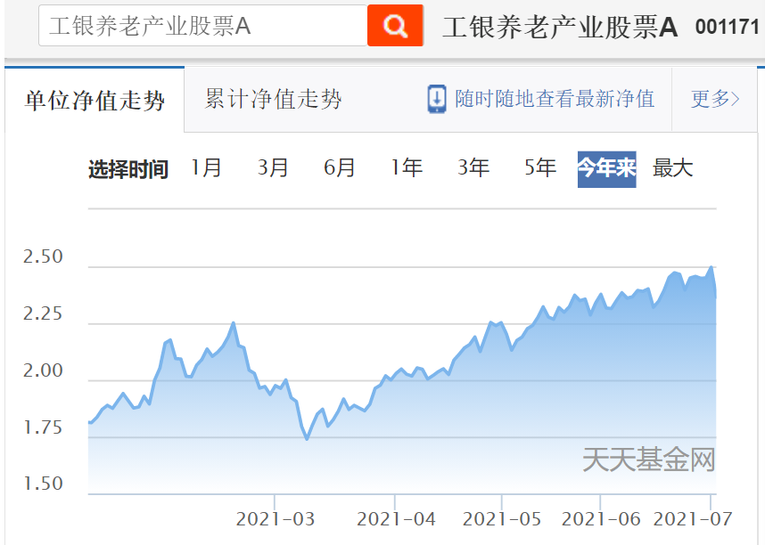Click the 1.75 y-axis label

coord(43,427)
